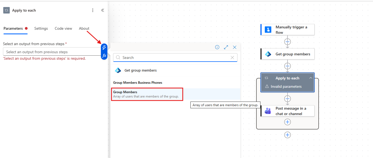Image resolution: width=373 pixels, height=158 pixels.
Task: Select the Group Members array output
Action: (175, 94)
